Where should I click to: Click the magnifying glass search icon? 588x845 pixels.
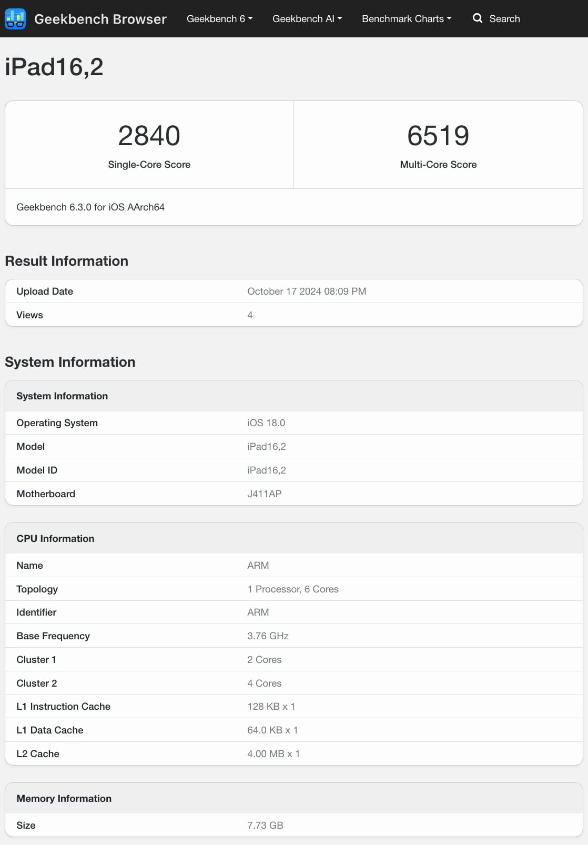477,18
